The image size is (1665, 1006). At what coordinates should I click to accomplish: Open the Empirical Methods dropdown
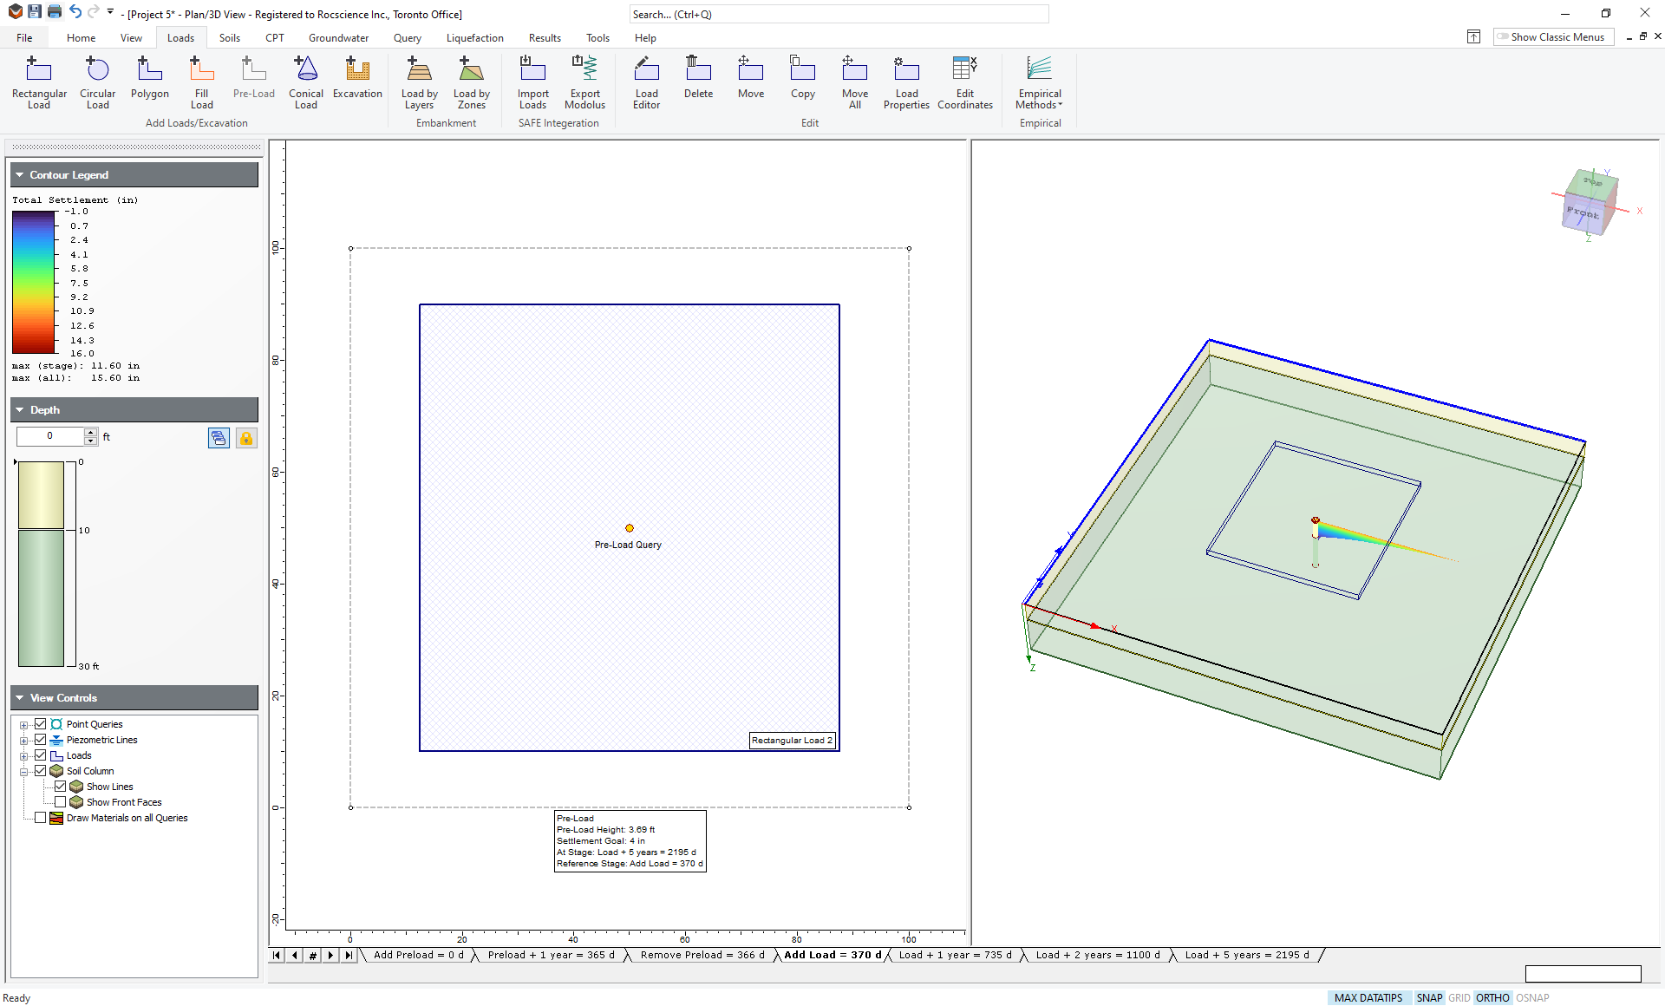pyautogui.click(x=1039, y=82)
